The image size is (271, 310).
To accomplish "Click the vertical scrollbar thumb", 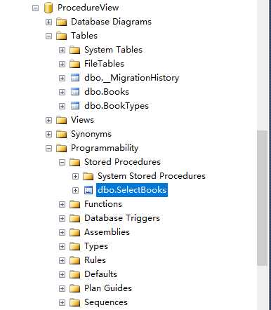I will pos(262,198).
